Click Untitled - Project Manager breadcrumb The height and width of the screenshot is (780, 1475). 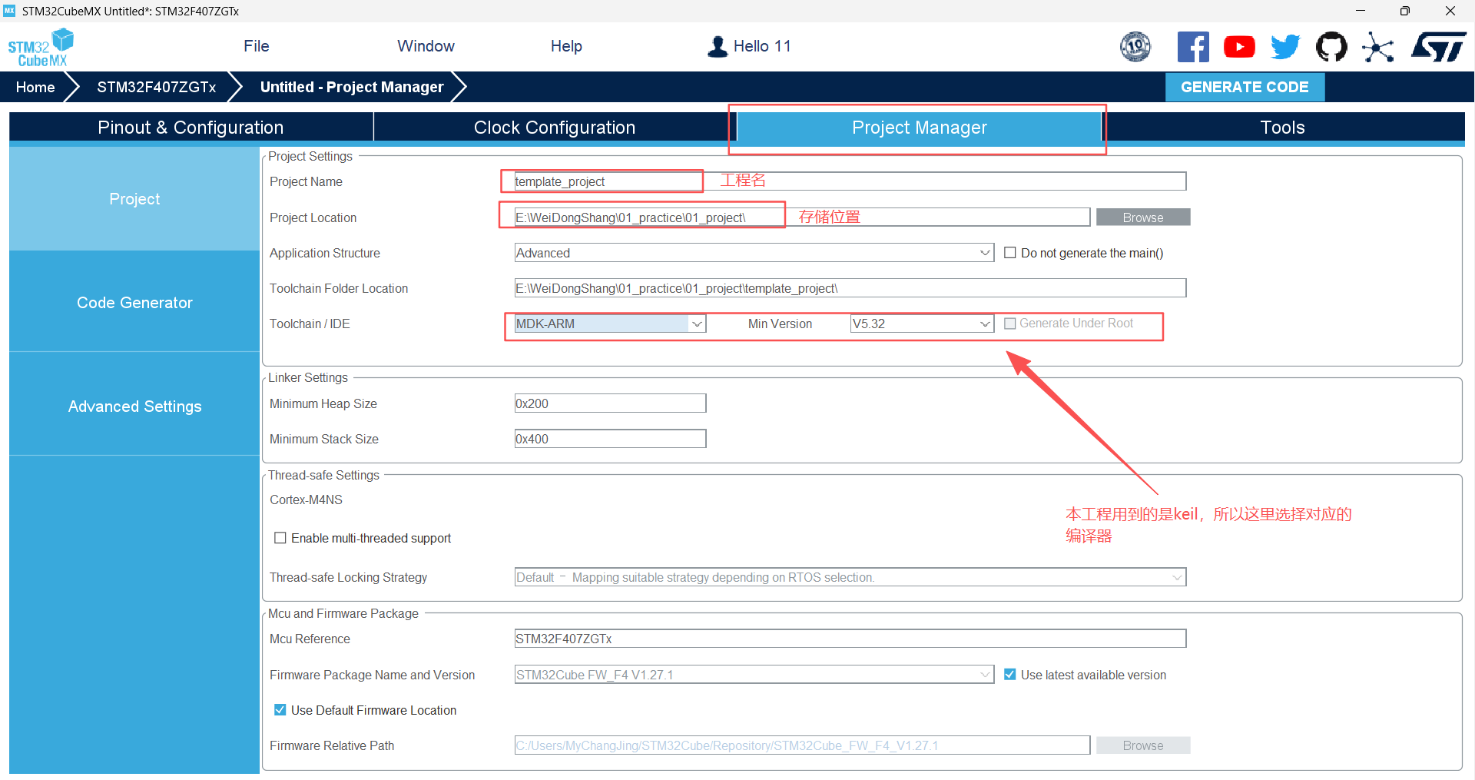(x=352, y=87)
